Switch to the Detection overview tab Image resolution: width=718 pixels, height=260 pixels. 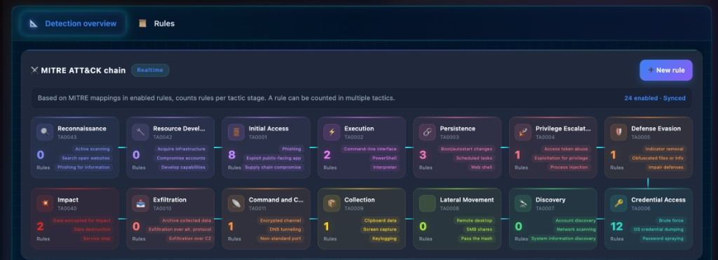[x=73, y=24]
